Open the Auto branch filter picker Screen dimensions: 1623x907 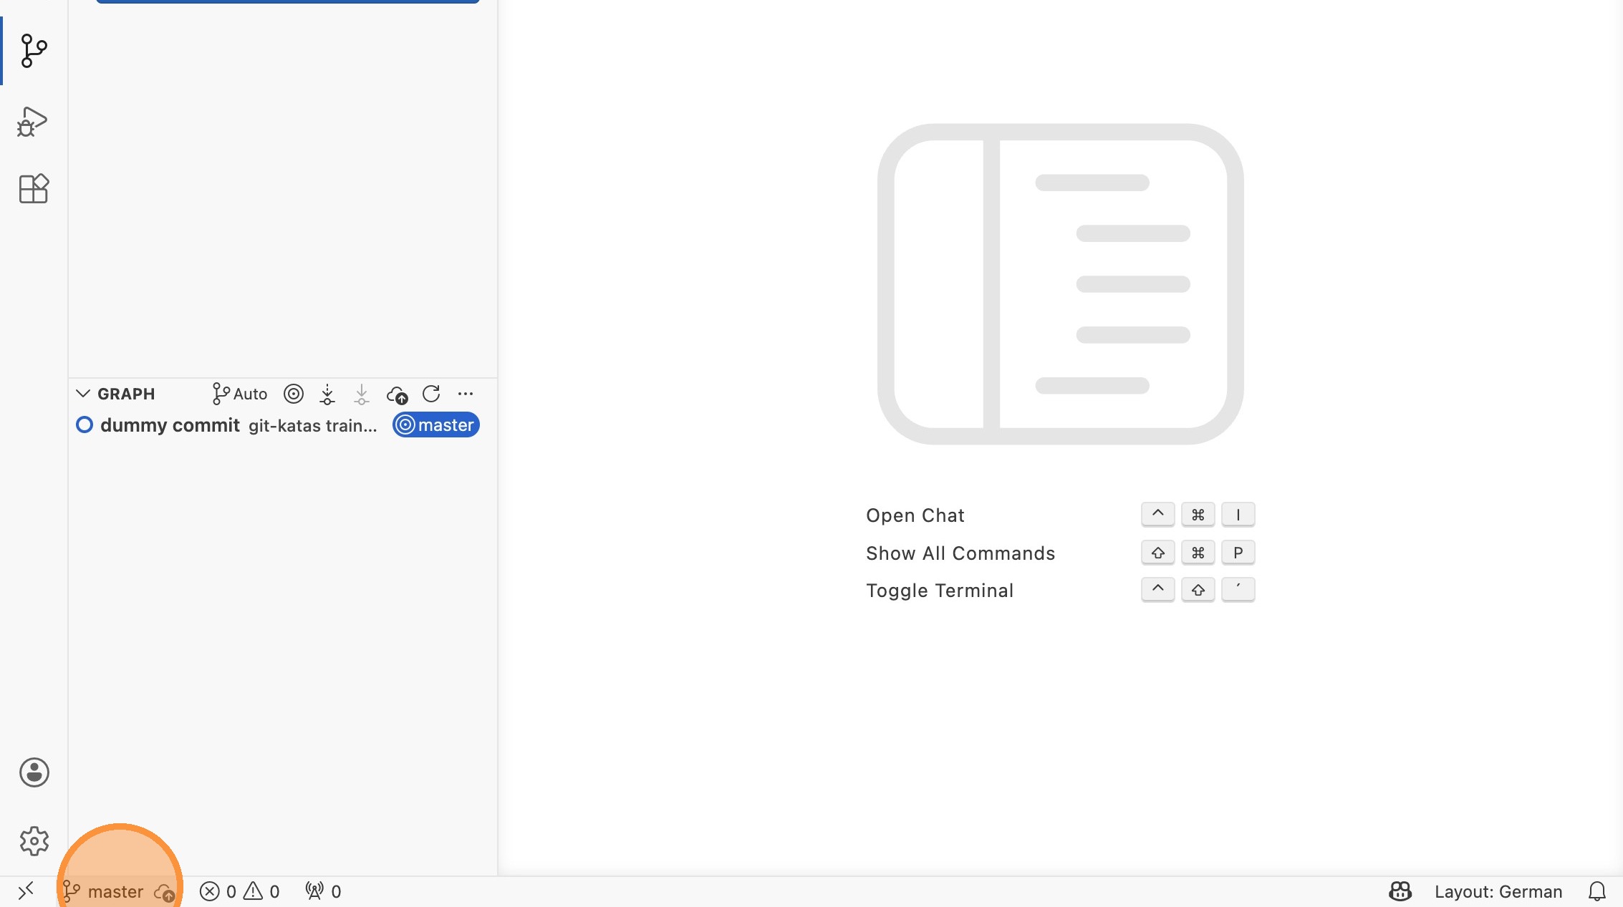[x=240, y=394]
